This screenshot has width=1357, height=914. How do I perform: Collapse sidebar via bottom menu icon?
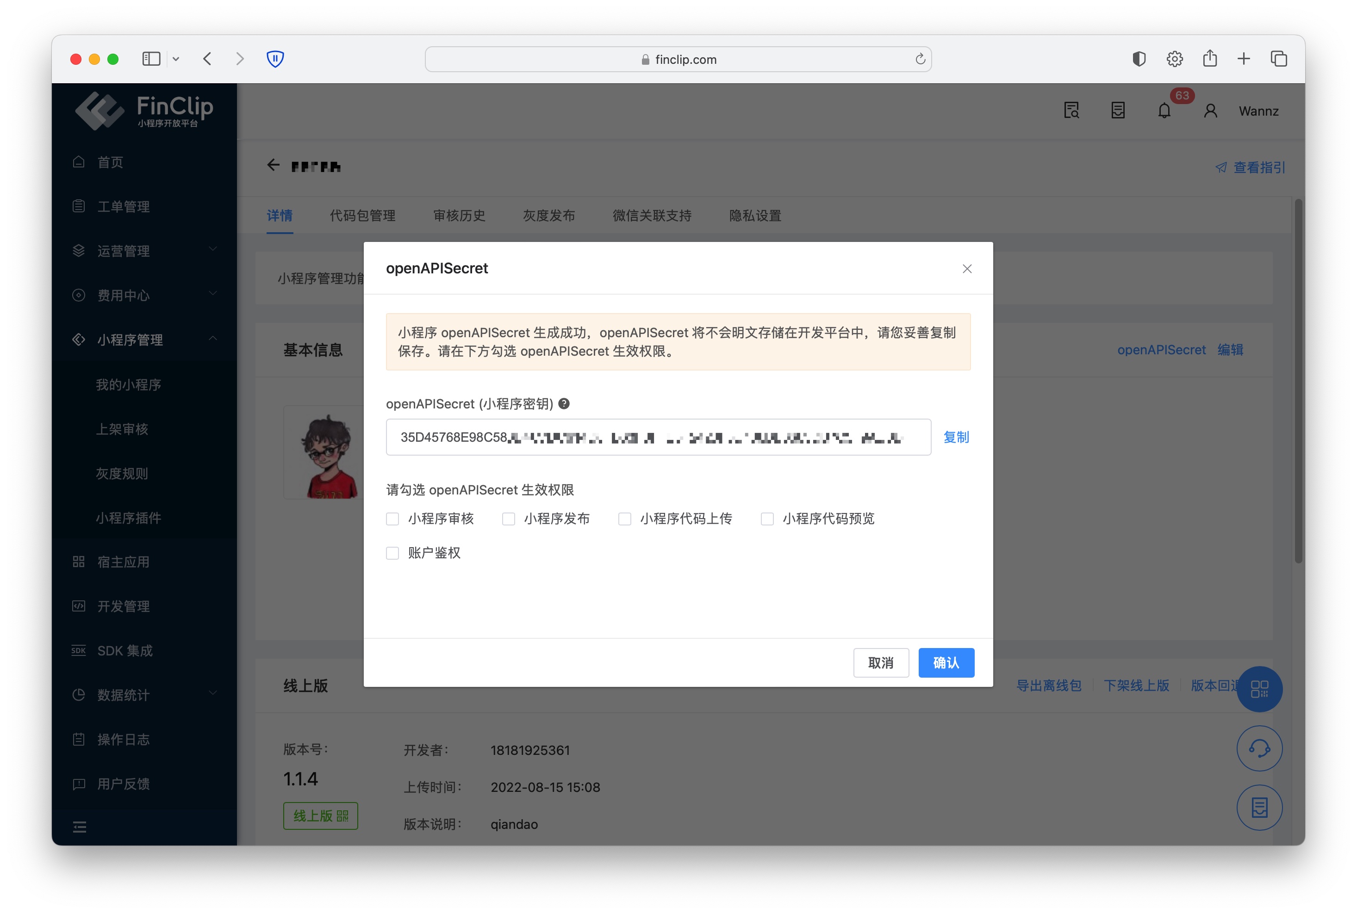pyautogui.click(x=79, y=827)
